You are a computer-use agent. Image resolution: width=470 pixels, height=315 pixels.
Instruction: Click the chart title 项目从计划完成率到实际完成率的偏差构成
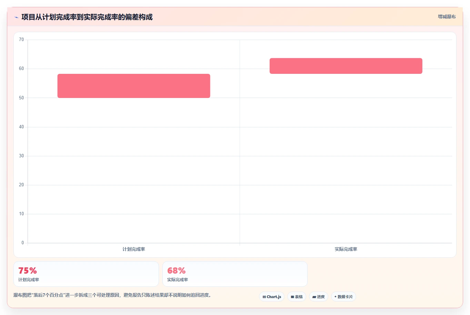(x=87, y=17)
